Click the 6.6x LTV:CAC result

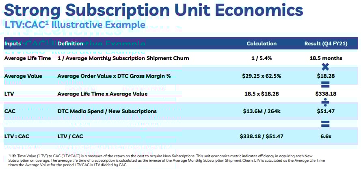[x=326, y=136]
